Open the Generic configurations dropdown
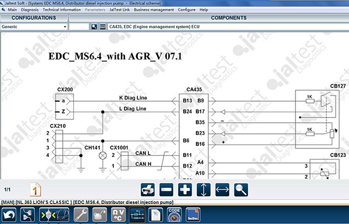 click(34, 27)
